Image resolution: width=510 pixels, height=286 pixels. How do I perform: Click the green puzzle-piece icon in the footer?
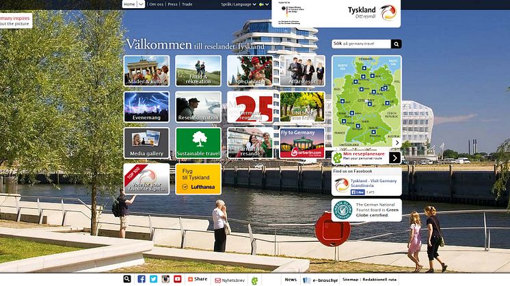click(255, 281)
